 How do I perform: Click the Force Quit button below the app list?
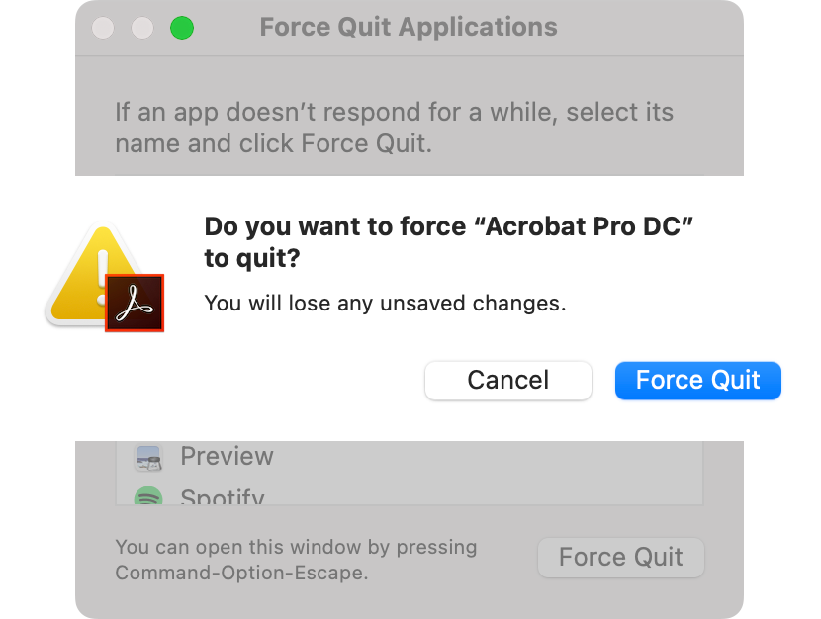[x=621, y=557]
